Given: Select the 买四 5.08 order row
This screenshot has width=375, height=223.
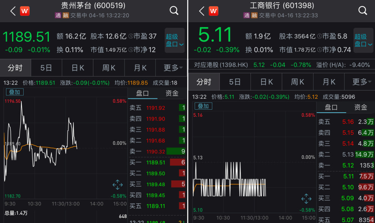Looking at the screenshot, I should pyautogui.click(x=346, y=209).
